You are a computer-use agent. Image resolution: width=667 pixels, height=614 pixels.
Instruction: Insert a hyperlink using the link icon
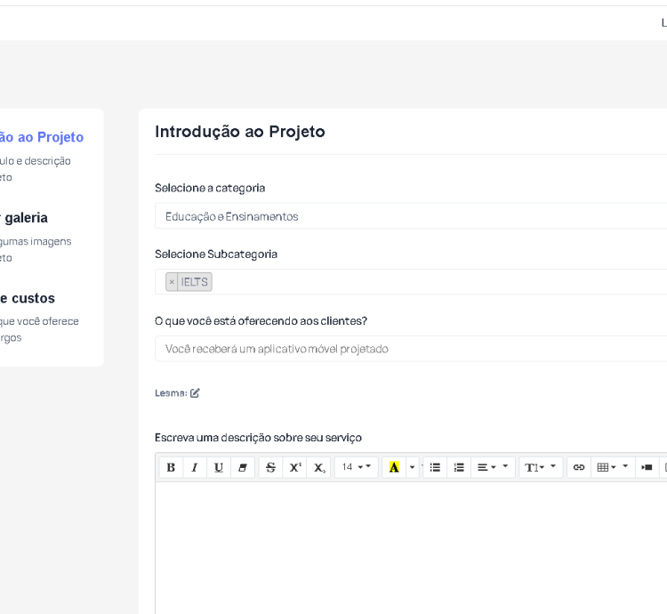pyautogui.click(x=579, y=467)
